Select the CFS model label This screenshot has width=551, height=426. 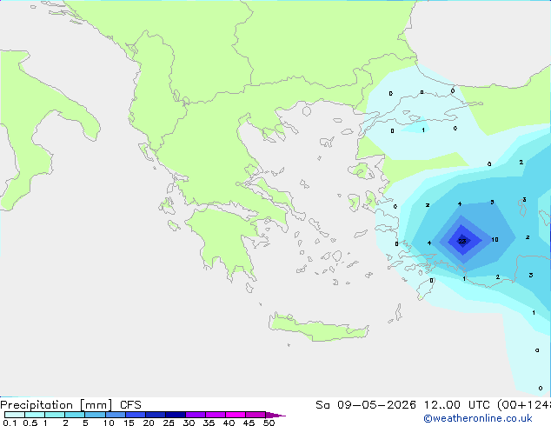pos(130,405)
